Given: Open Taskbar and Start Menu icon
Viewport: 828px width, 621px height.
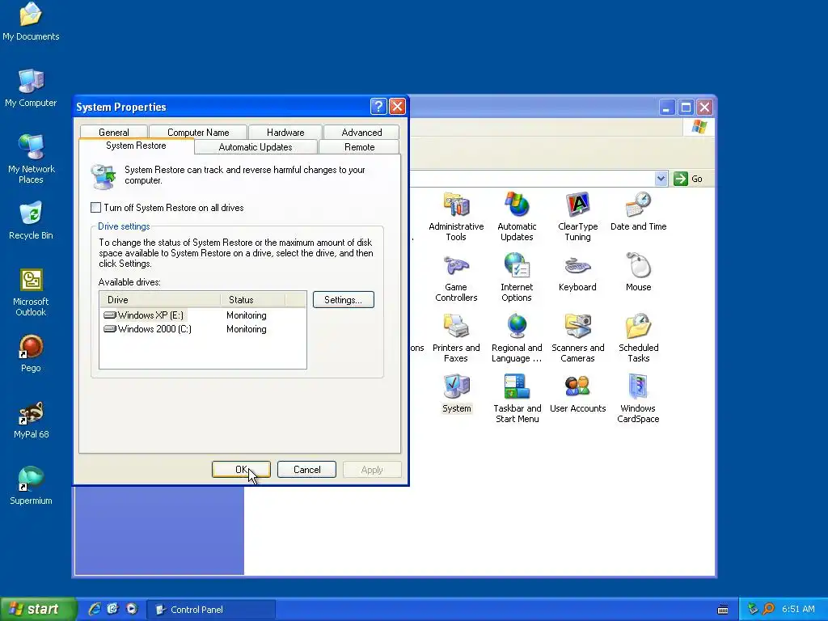Looking at the screenshot, I should pos(517,399).
